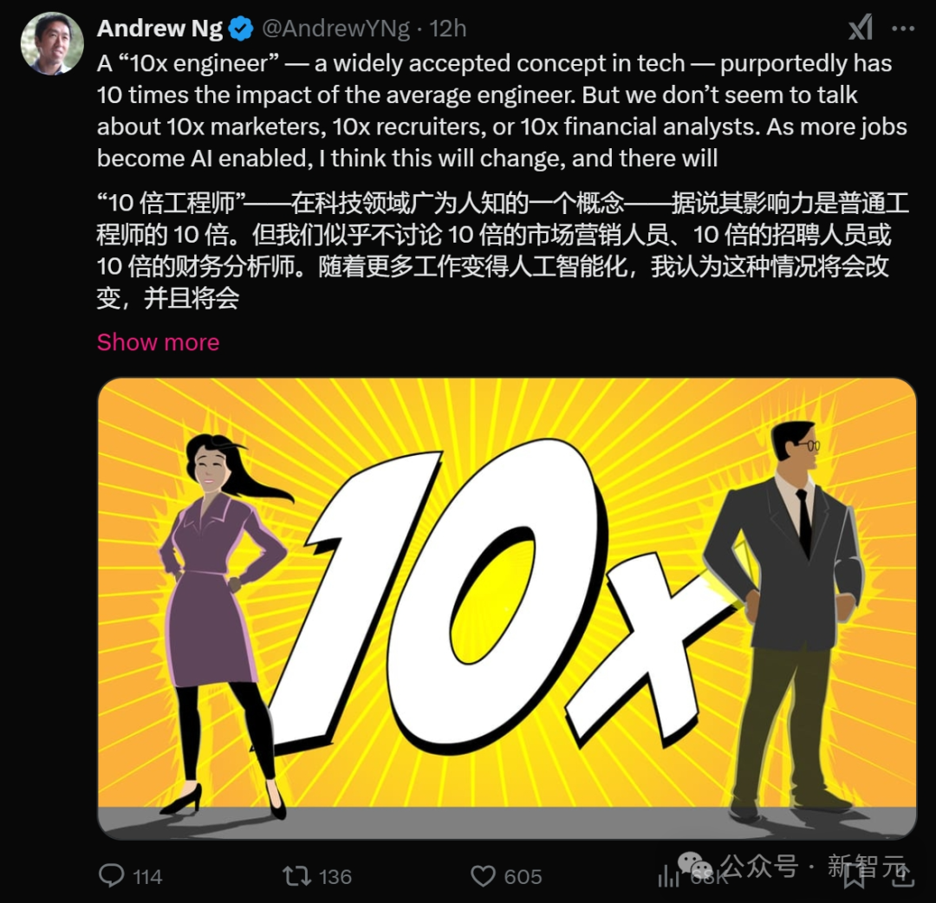
Task: Click the English tweet text body
Action: point(502,110)
